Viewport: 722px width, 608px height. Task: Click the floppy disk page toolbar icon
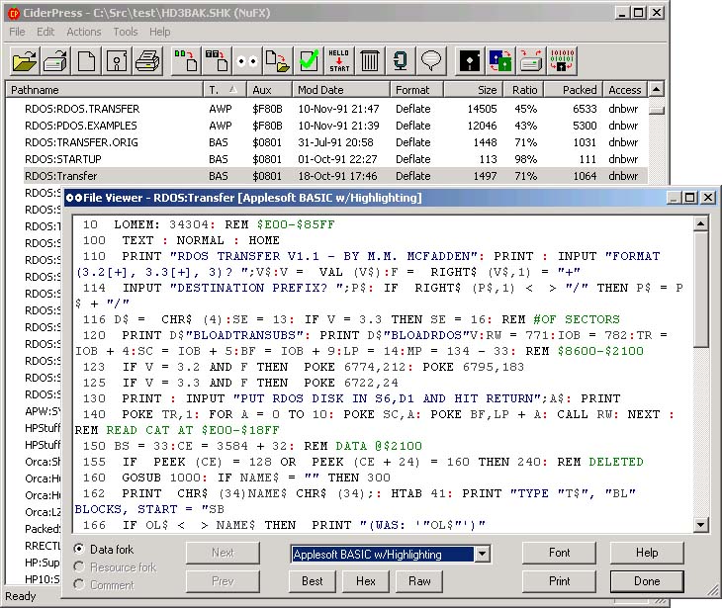(117, 60)
